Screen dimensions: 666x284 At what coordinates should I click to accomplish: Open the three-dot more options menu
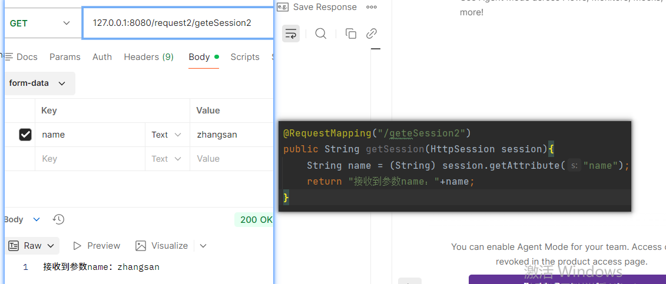coord(372,7)
